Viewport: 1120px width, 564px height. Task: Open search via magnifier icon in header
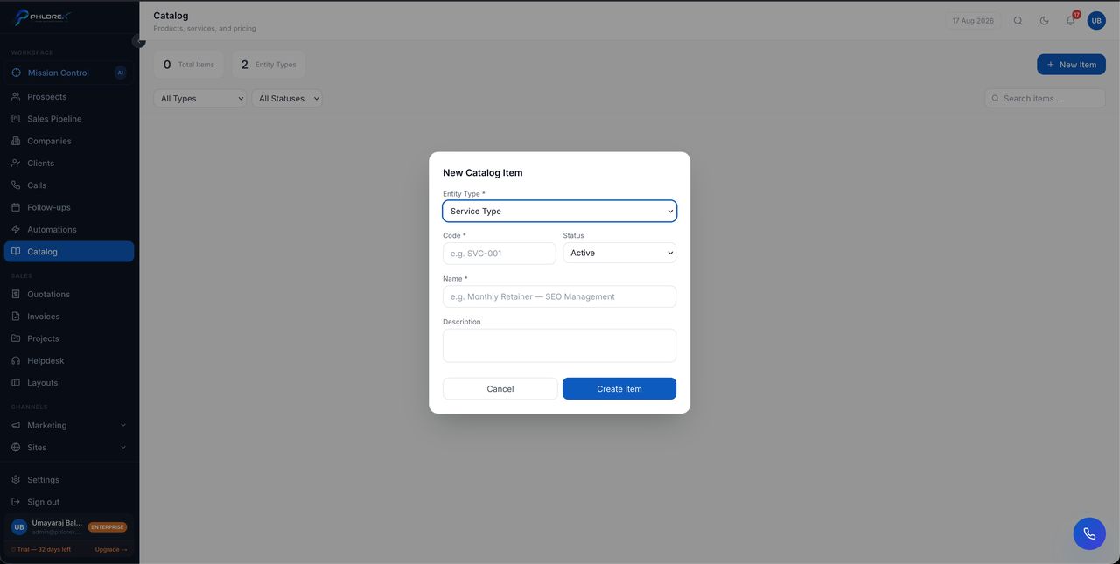1018,20
